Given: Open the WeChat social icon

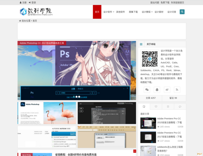Looking at the screenshot, I should tap(147, 90).
